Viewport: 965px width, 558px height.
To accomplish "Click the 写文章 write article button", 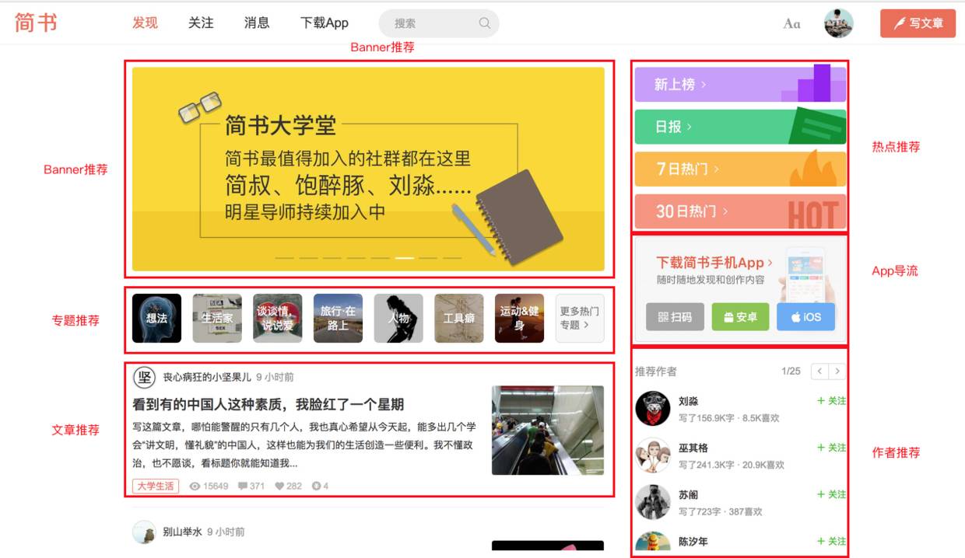I will pyautogui.click(x=918, y=23).
